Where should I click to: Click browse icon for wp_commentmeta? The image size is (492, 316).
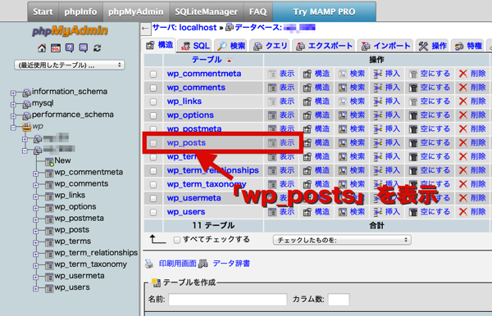272,74
